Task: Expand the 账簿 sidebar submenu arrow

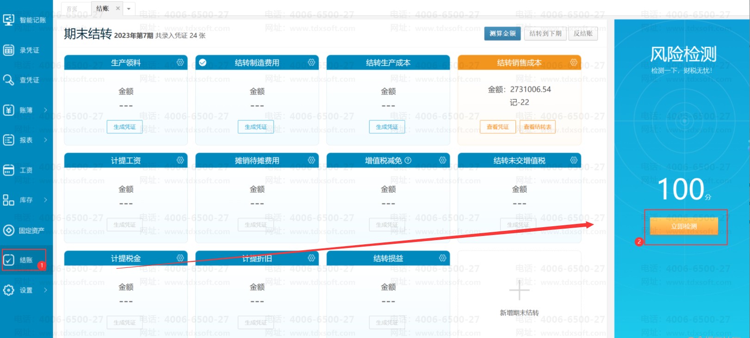Action: [x=45, y=110]
